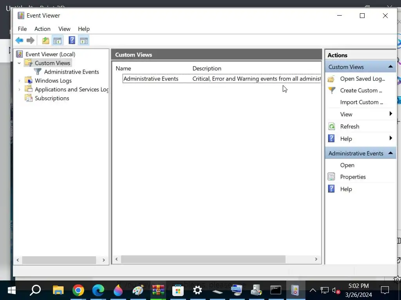The image size is (401, 300).
Task: Click Open under Administrative Events actions
Action: pyautogui.click(x=347, y=165)
